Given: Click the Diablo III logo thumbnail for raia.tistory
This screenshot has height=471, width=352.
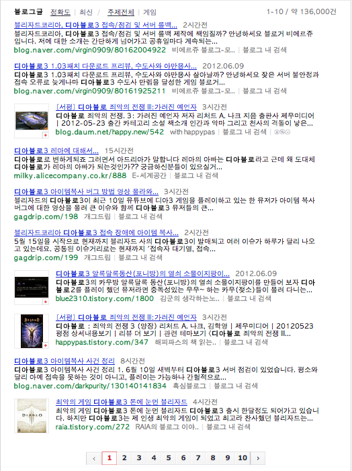Looking at the screenshot, I should (x=32, y=416).
